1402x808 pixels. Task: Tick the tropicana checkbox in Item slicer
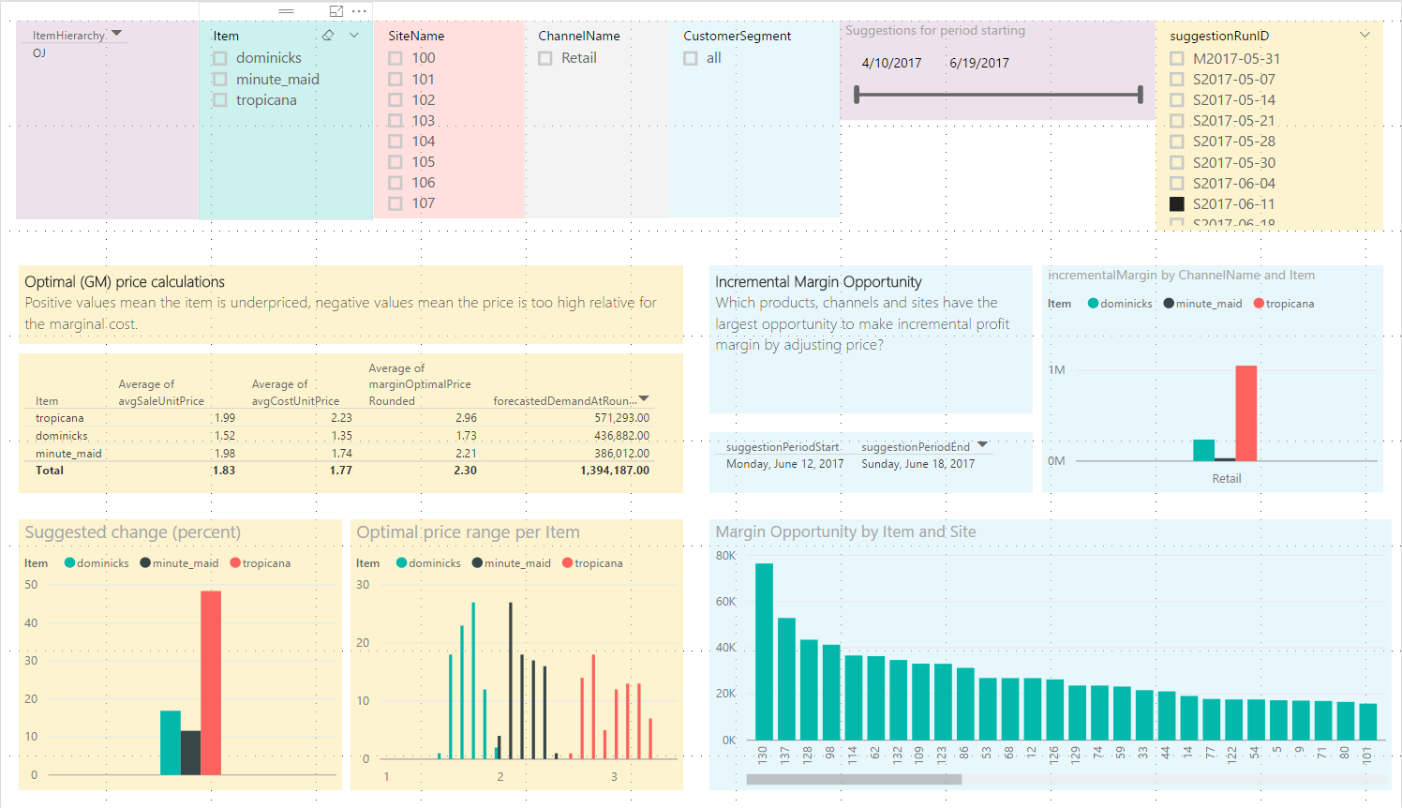point(220,100)
